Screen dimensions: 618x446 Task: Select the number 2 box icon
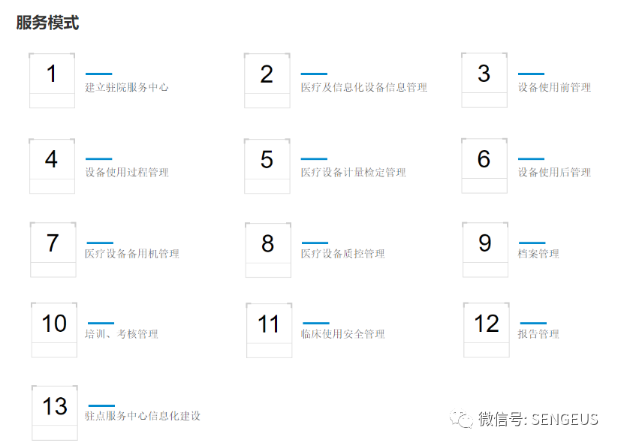point(267,80)
